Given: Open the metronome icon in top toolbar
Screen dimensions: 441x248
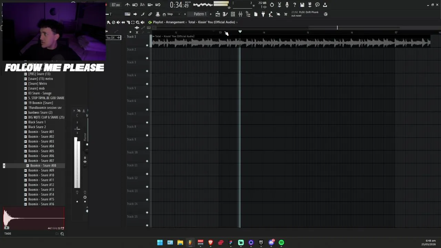Looking at the screenshot, I should point(127,5).
